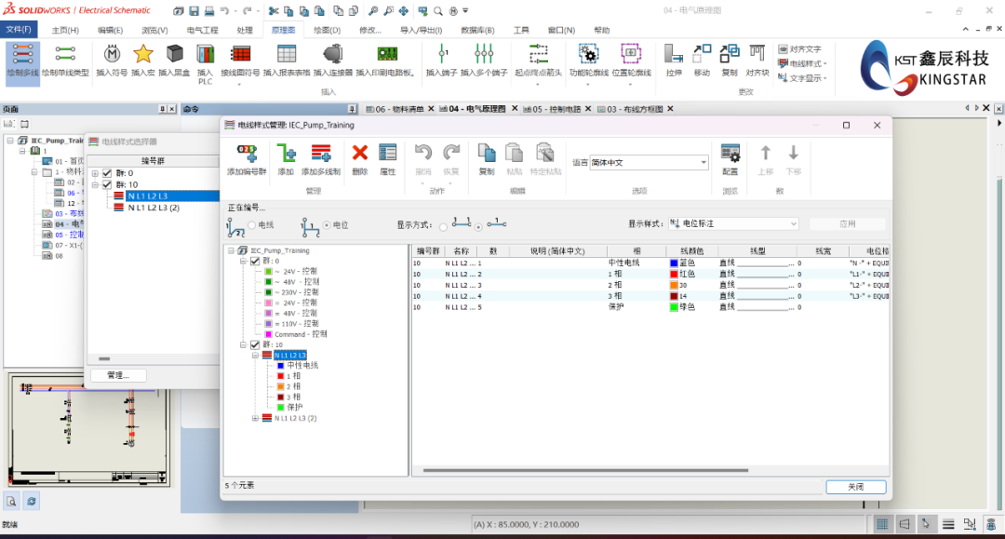This screenshot has width=1005, height=539.
Task: Click the 添加编号群 icon in the dialog
Action: (x=247, y=154)
